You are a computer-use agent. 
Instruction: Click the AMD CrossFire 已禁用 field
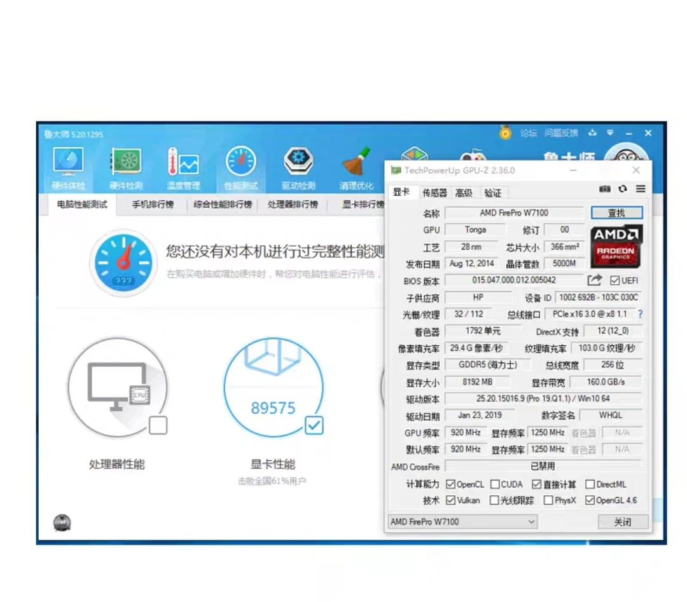click(543, 466)
